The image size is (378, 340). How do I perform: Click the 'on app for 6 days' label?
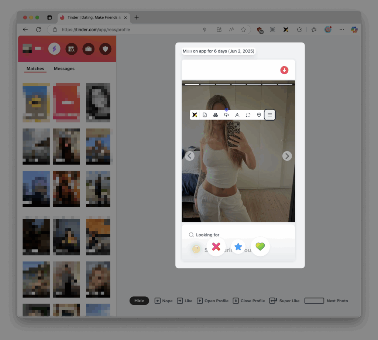pyautogui.click(x=219, y=51)
